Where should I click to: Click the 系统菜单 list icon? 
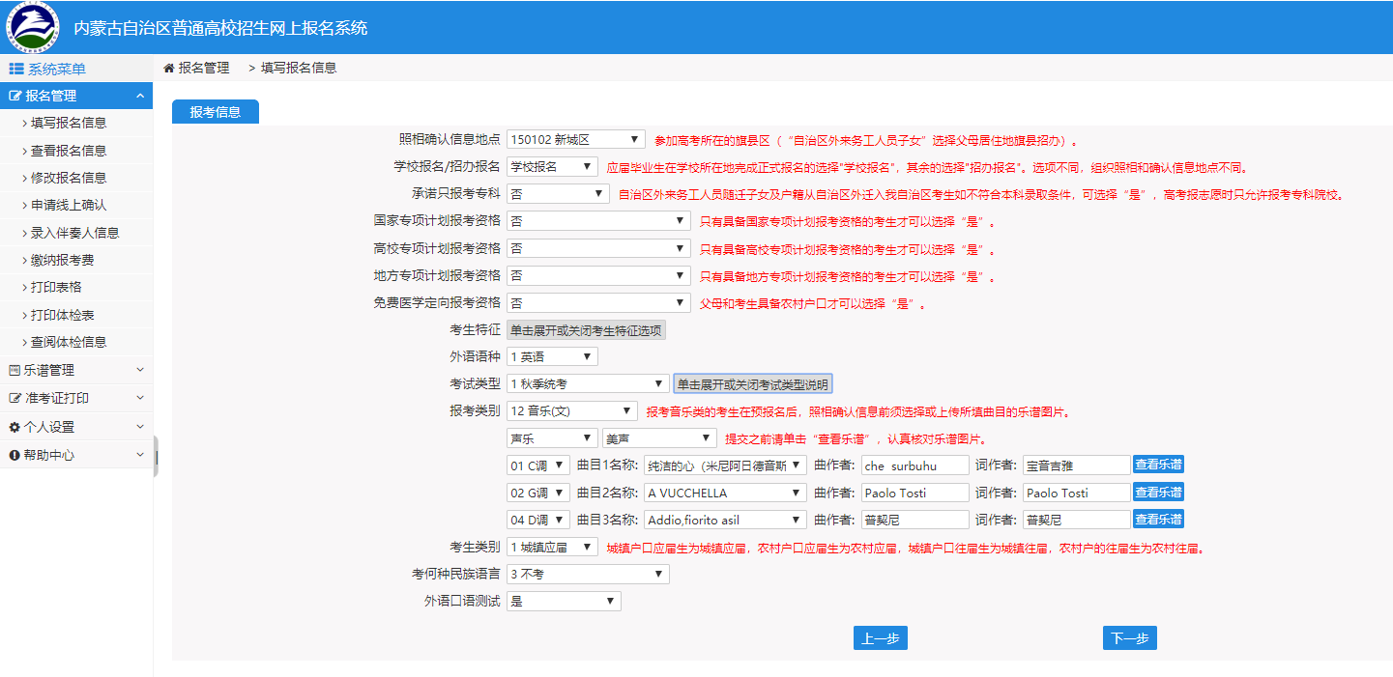tap(15, 69)
